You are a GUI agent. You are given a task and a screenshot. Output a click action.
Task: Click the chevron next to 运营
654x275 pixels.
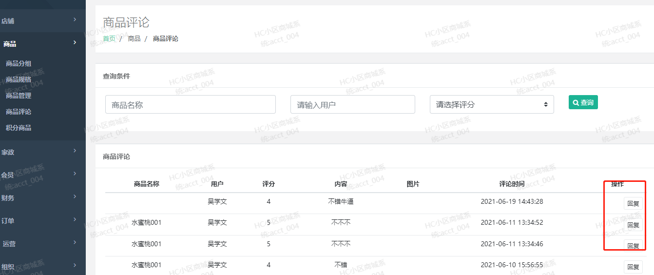[75, 242]
